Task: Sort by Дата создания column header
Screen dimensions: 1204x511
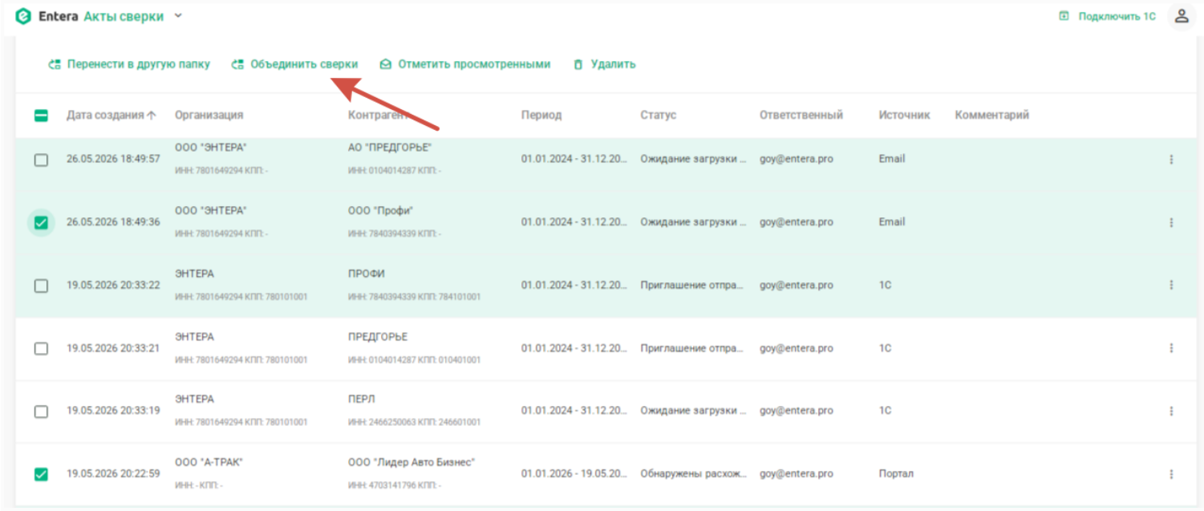Action: [x=105, y=116]
